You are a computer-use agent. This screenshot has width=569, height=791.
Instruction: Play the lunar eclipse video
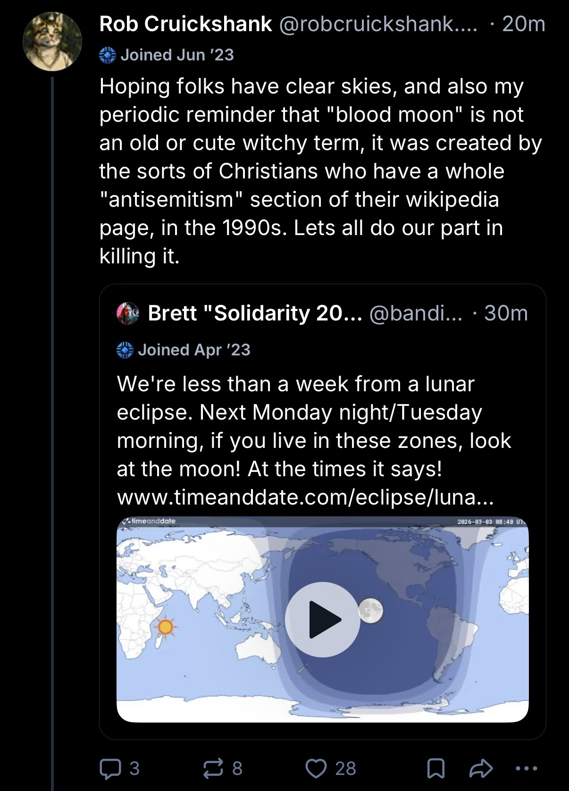323,619
